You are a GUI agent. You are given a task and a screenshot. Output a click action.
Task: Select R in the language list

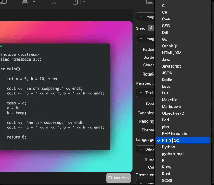click(183, 160)
